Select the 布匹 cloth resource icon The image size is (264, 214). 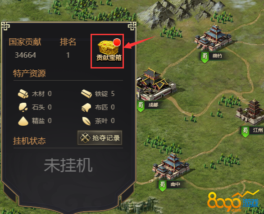pyautogui.click(x=86, y=107)
